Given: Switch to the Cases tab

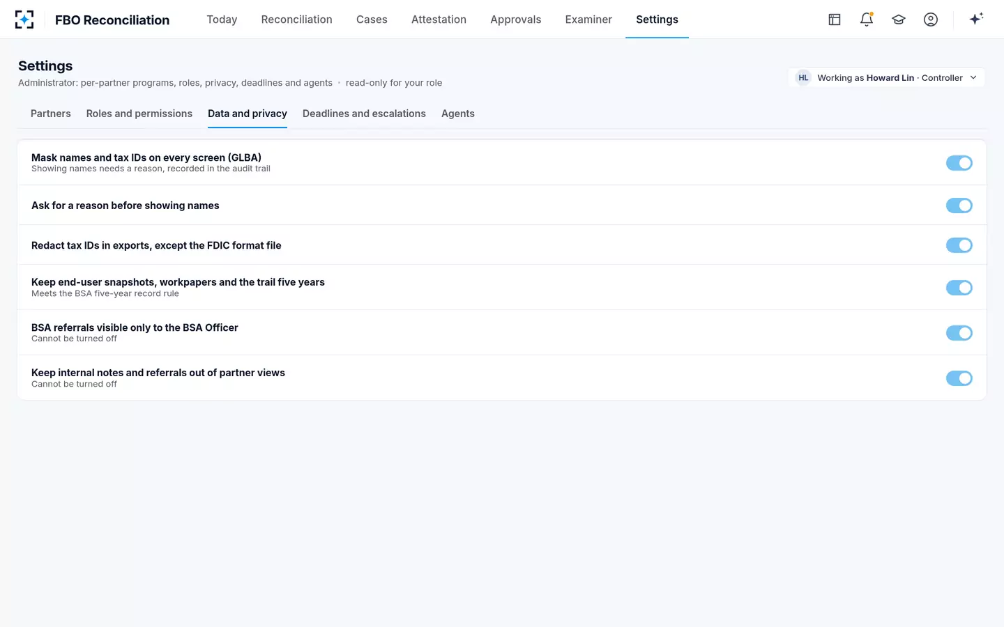Looking at the screenshot, I should click(x=372, y=20).
